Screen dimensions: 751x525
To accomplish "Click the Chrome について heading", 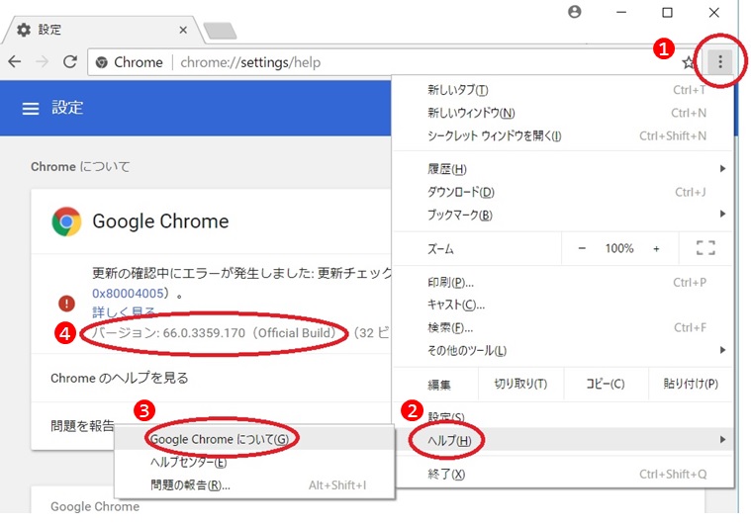I will click(80, 166).
